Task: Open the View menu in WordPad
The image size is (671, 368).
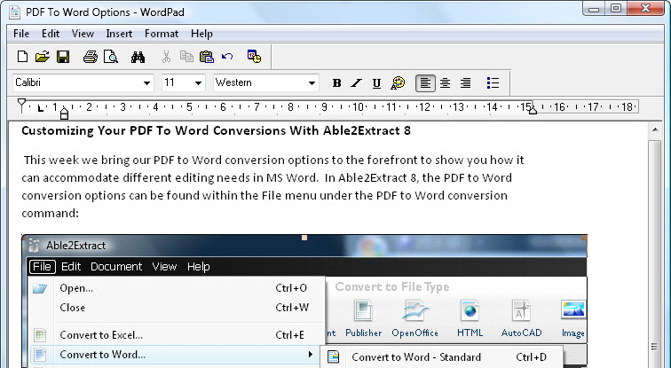Action: [x=83, y=34]
